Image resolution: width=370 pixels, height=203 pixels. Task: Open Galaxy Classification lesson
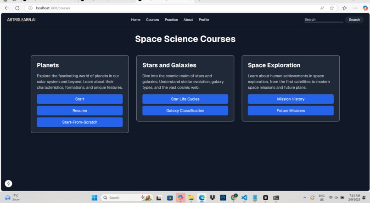pos(185,111)
